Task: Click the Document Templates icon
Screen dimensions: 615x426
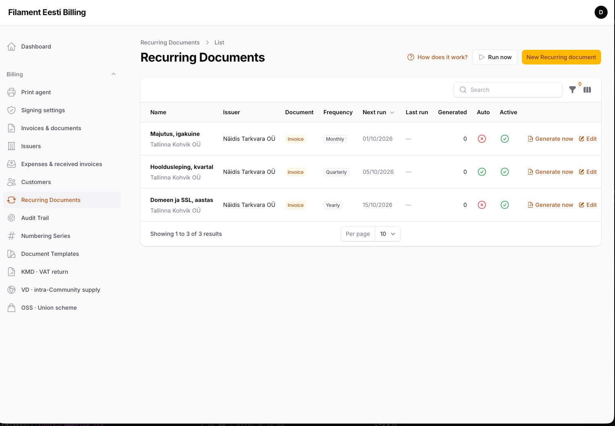Action: point(11,254)
